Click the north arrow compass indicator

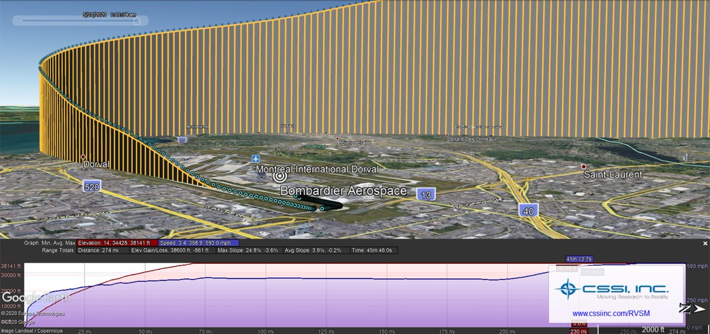pyautogui.click(x=692, y=309)
